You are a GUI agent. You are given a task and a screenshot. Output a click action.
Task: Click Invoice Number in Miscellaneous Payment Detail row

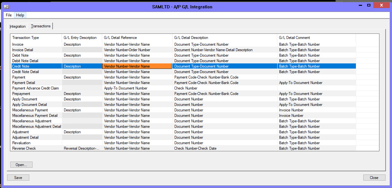pos(316,116)
